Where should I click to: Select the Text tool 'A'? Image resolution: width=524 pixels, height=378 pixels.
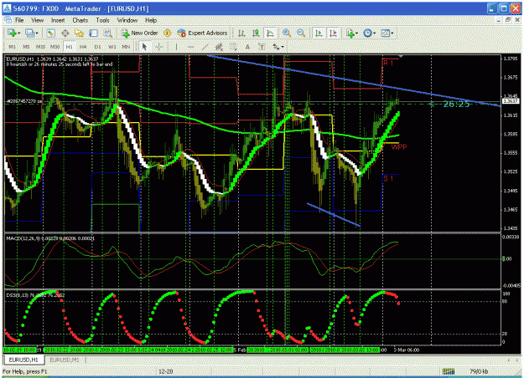tap(247, 47)
